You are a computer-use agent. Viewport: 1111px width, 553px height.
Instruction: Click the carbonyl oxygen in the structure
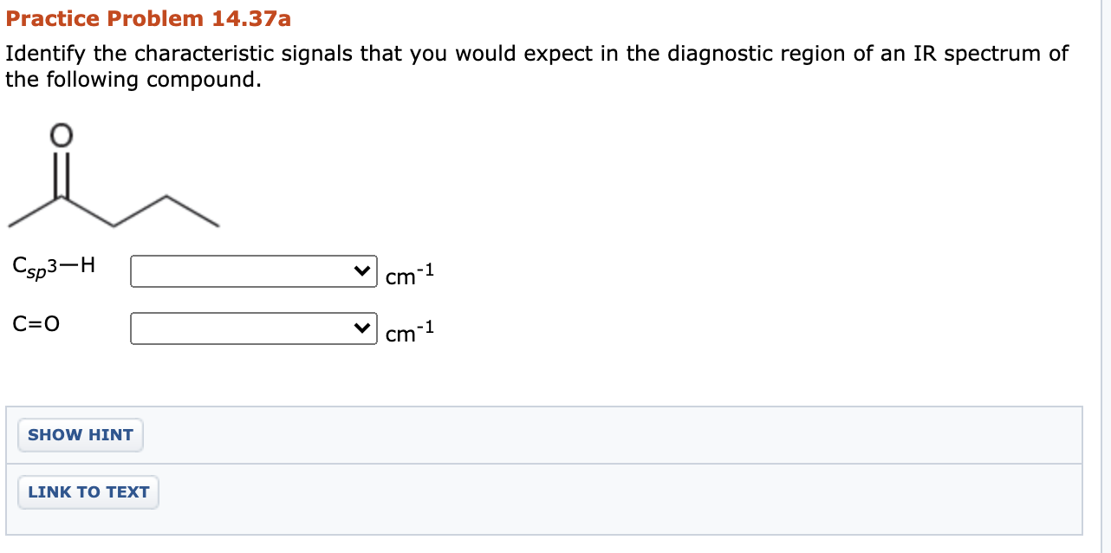pyautogui.click(x=59, y=134)
